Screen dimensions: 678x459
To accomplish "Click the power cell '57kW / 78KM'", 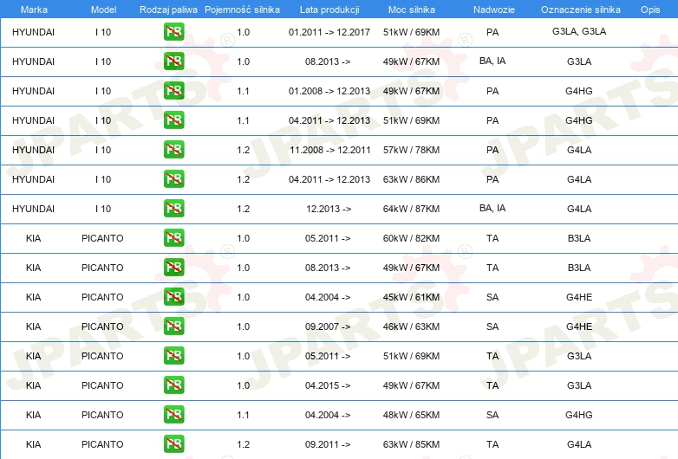I will coord(411,150).
